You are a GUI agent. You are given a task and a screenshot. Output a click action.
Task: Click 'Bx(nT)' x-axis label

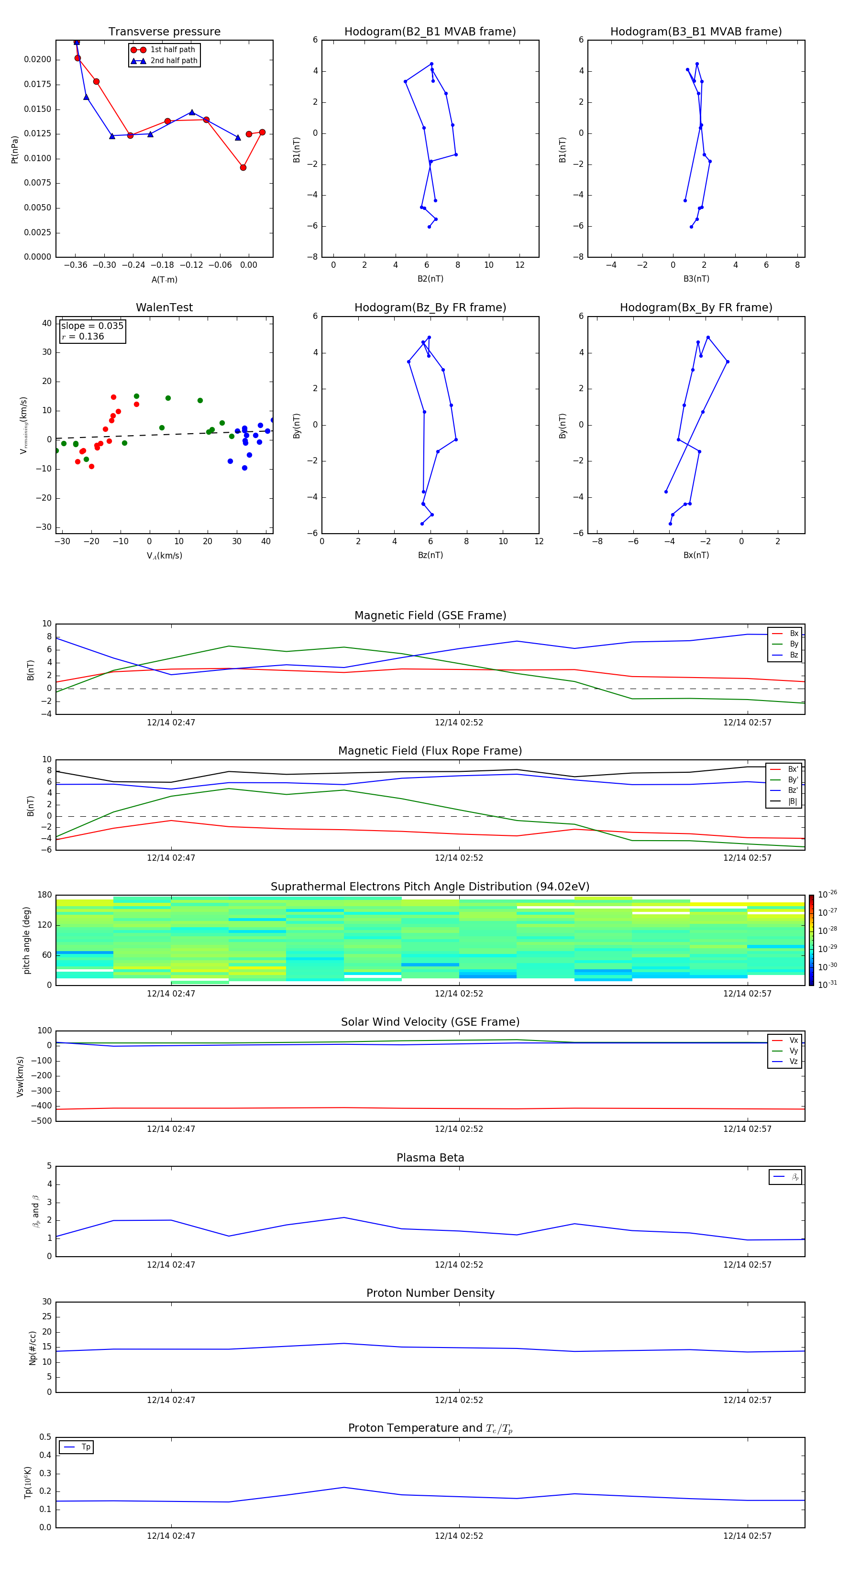[x=696, y=555]
